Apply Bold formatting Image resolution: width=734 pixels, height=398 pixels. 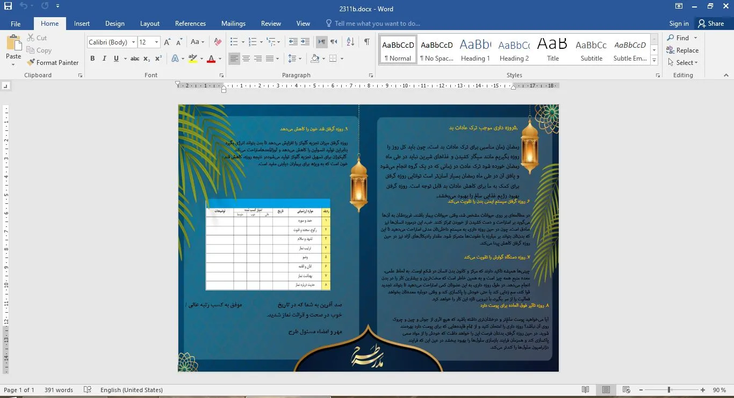click(x=92, y=58)
